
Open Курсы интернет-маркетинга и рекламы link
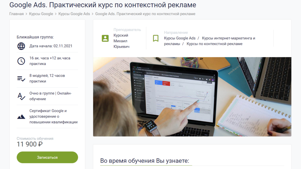tap(209, 41)
